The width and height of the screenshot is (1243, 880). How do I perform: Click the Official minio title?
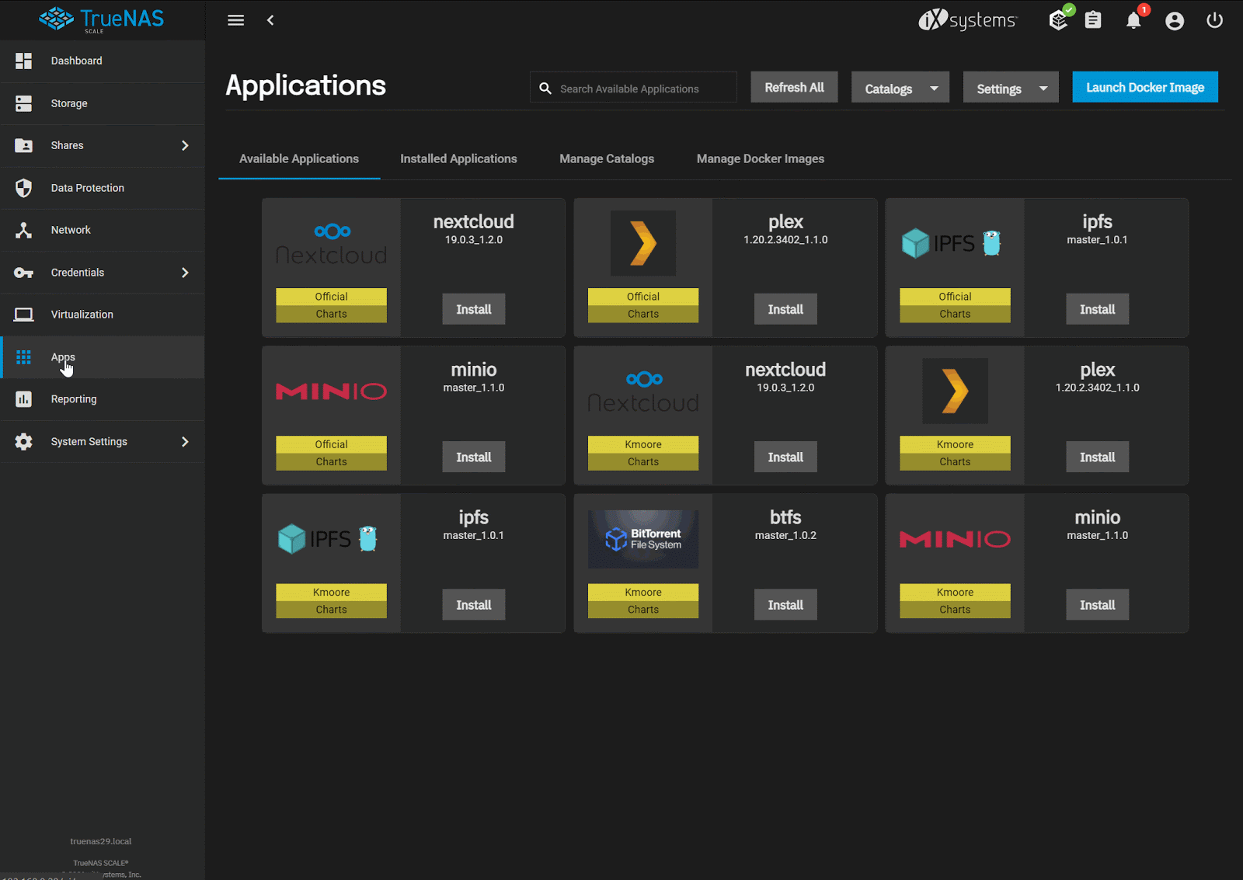click(x=474, y=370)
